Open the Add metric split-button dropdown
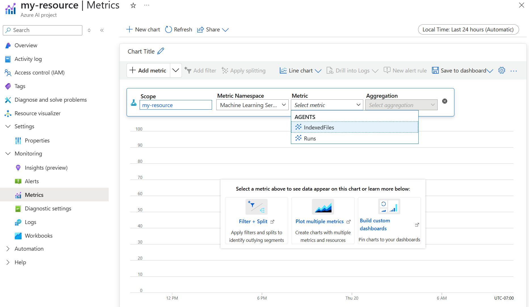529x307 pixels. [176, 70]
